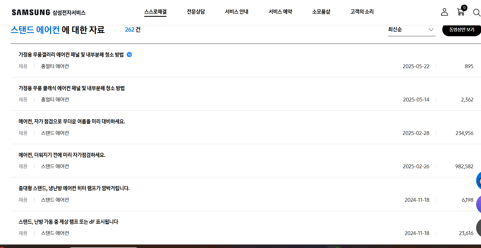Click date 2025-02-28
481x248 pixels.
click(x=416, y=133)
